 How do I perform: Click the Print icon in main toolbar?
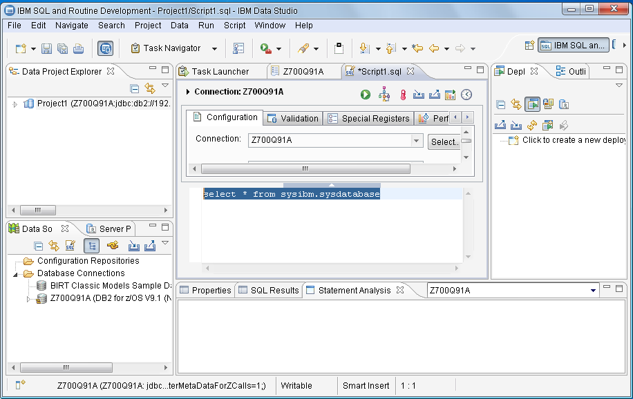point(78,49)
